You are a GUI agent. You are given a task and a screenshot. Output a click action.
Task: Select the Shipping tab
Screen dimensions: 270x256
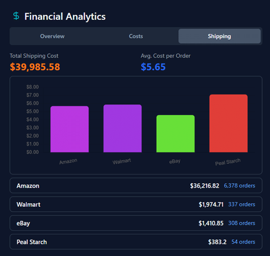219,36
